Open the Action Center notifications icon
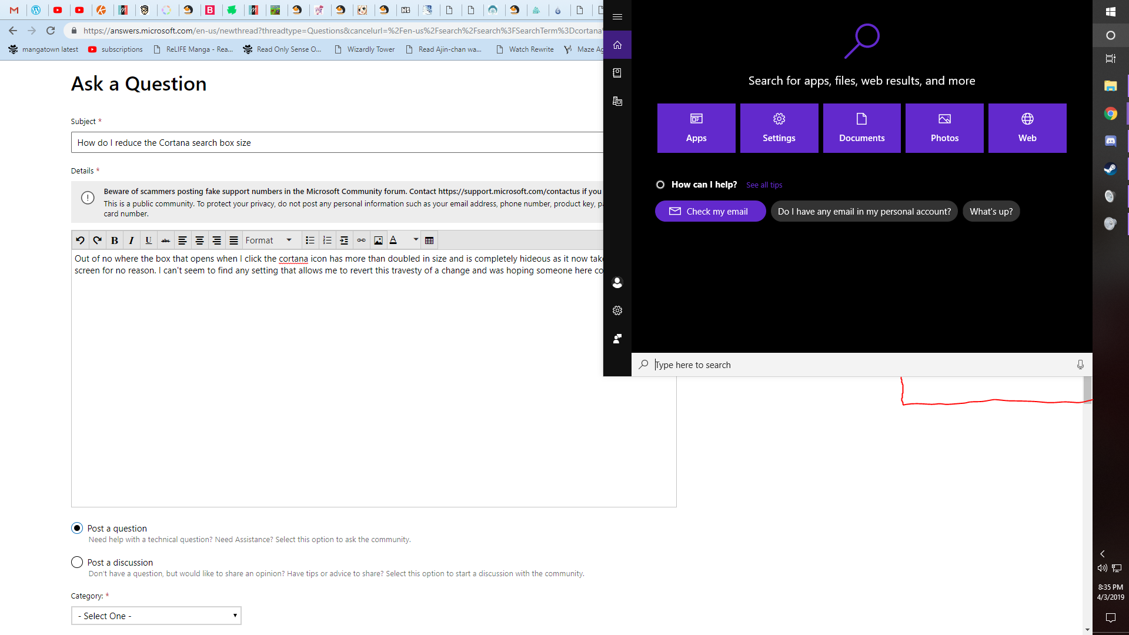 pyautogui.click(x=1111, y=617)
